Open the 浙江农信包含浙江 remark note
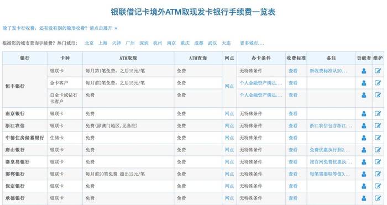The width and height of the screenshot is (387, 205). pos(331,125)
